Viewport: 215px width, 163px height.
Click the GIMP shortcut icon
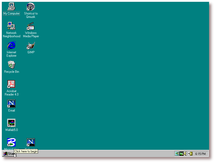[31, 46]
